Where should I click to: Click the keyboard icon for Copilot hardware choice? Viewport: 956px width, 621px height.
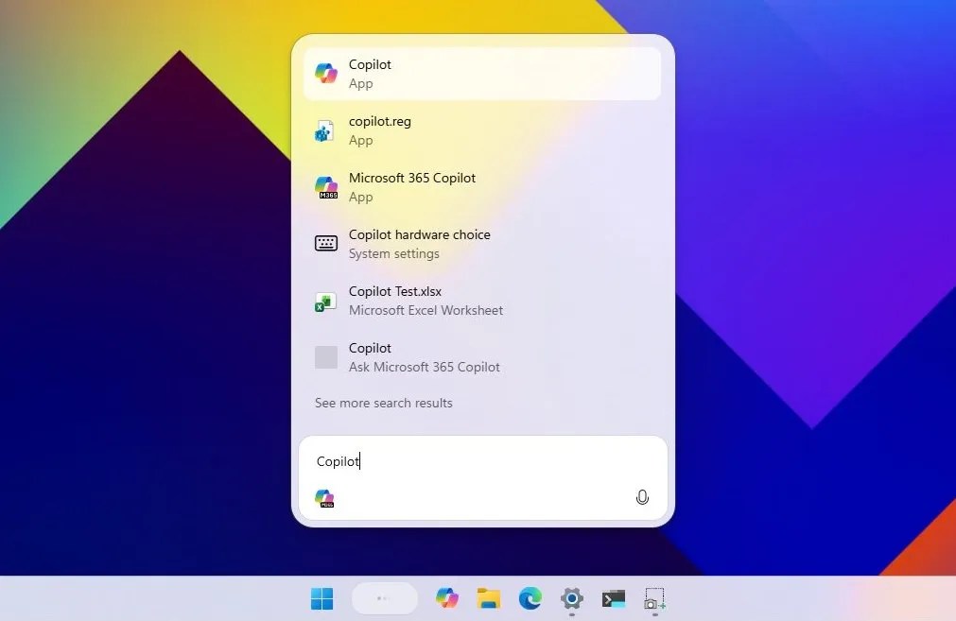coord(326,243)
